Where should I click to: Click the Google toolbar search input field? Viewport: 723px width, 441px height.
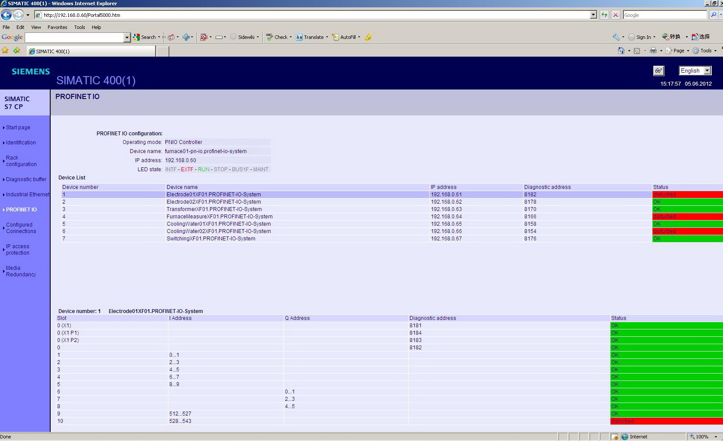point(74,38)
